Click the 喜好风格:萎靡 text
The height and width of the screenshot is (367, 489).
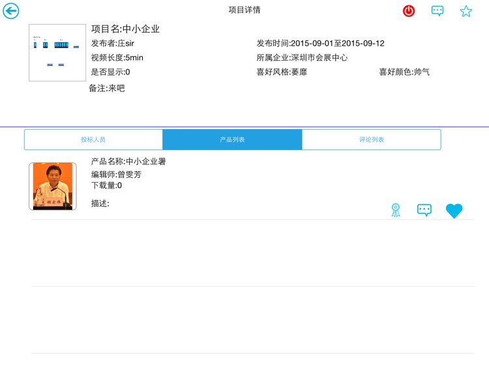coord(282,72)
